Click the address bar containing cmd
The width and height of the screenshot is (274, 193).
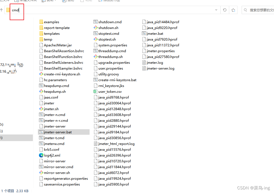coord(112,10)
